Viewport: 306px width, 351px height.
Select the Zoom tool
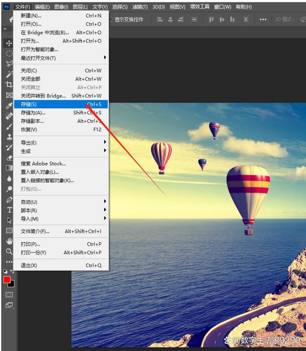[9, 251]
